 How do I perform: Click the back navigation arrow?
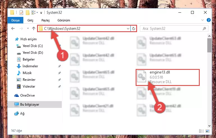[13, 28]
